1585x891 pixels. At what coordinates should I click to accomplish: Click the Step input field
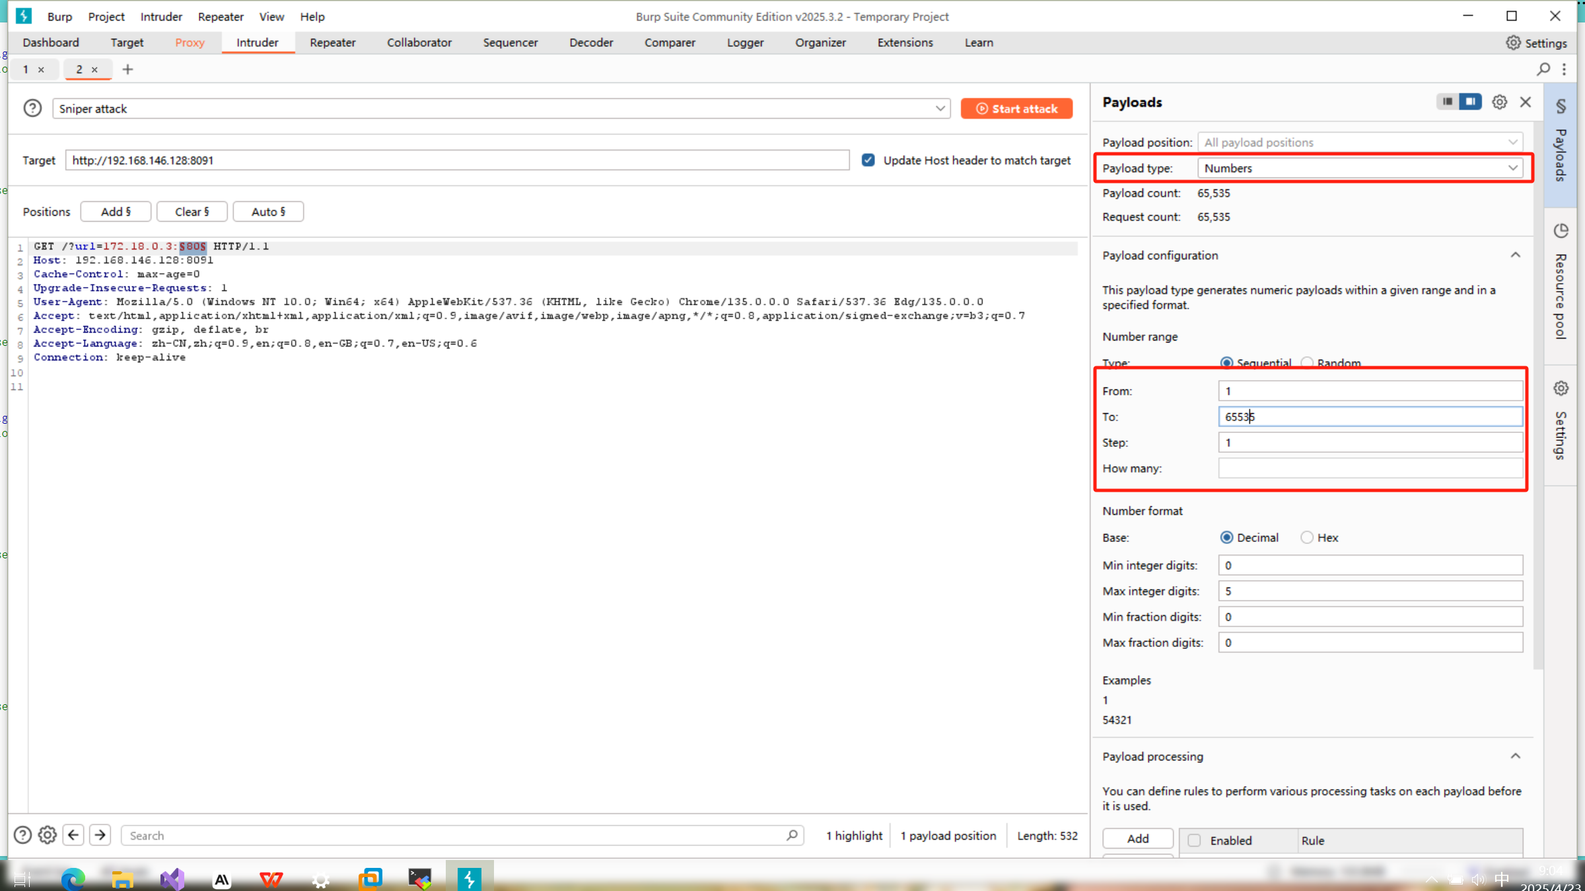pyautogui.click(x=1370, y=442)
